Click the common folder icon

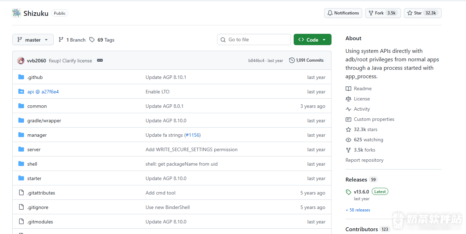21,106
